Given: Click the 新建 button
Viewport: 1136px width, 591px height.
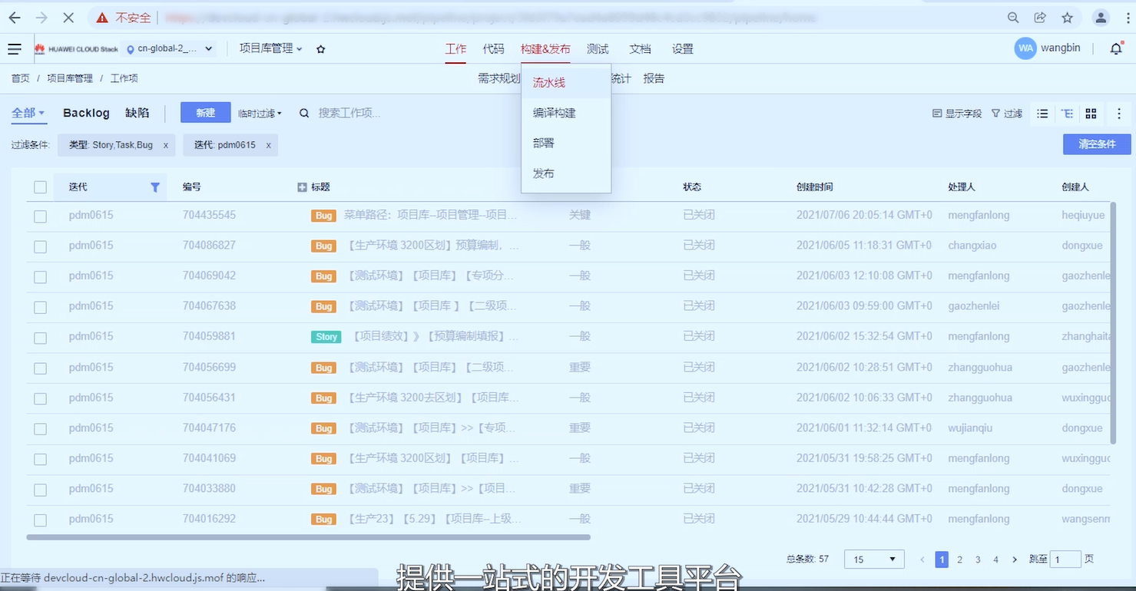Looking at the screenshot, I should [x=205, y=113].
